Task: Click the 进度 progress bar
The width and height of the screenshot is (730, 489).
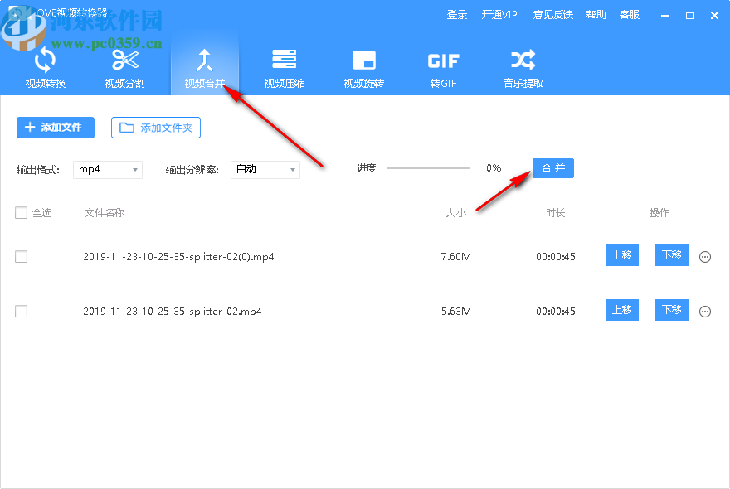Action: [x=427, y=168]
